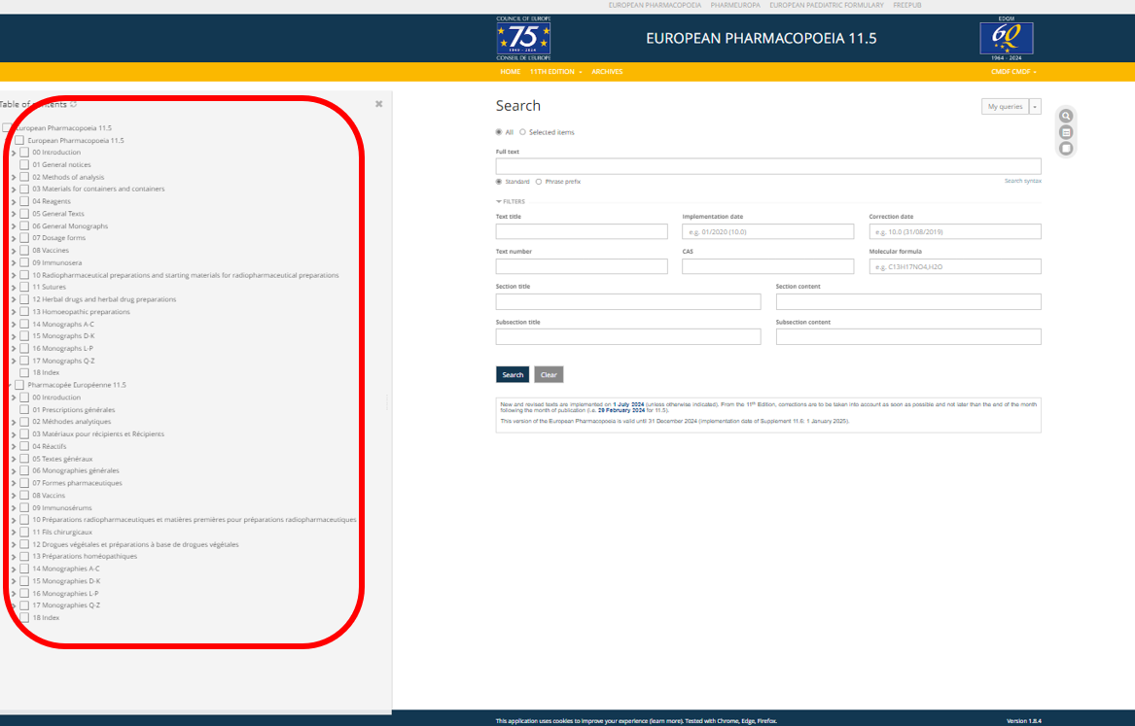Click the Subsection title field

[x=628, y=337]
